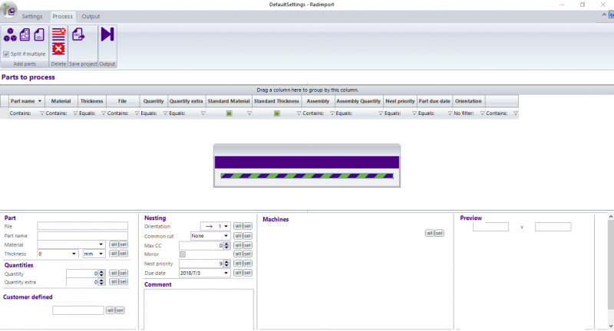Screen dimensions: 614x331
Task: Open the Material dropdown in Part section
Action: pyautogui.click(x=102, y=244)
